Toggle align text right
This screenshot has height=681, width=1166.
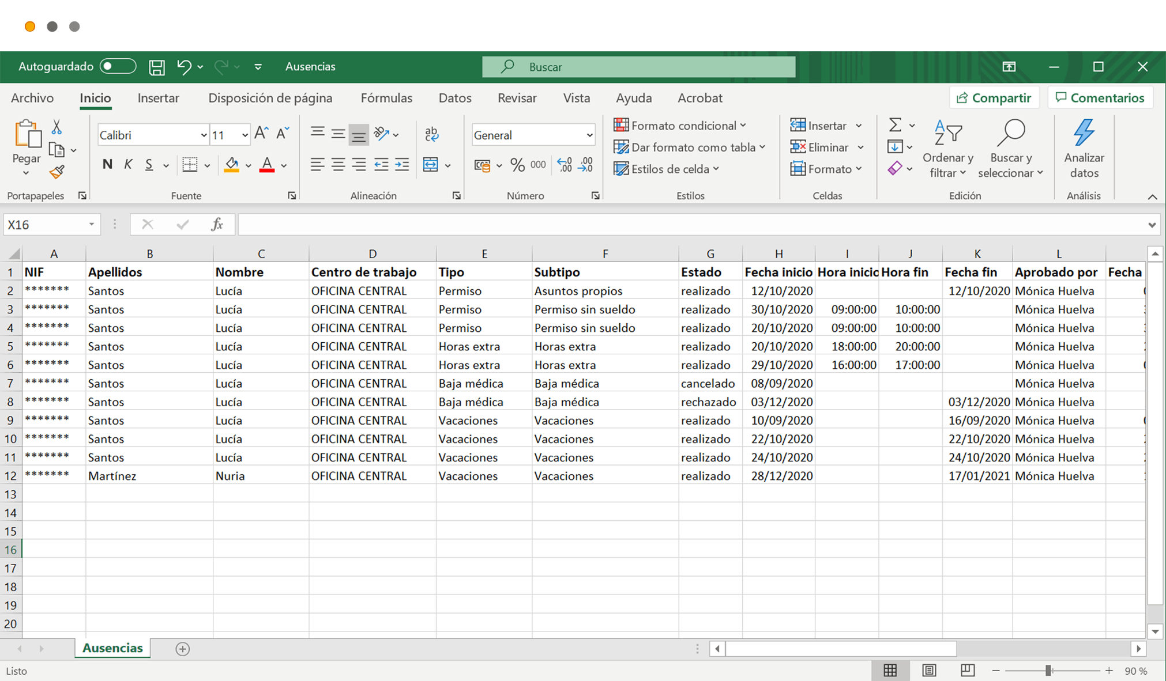359,165
